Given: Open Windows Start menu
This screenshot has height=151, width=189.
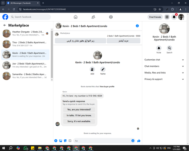Looking at the screenshot, I should click(x=3, y=148).
